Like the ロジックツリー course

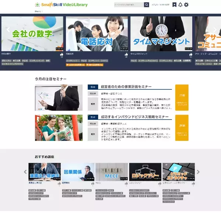coord(160,183)
